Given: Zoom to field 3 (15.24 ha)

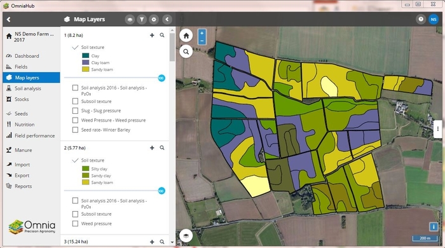Looking at the screenshot, I should pos(161,242).
